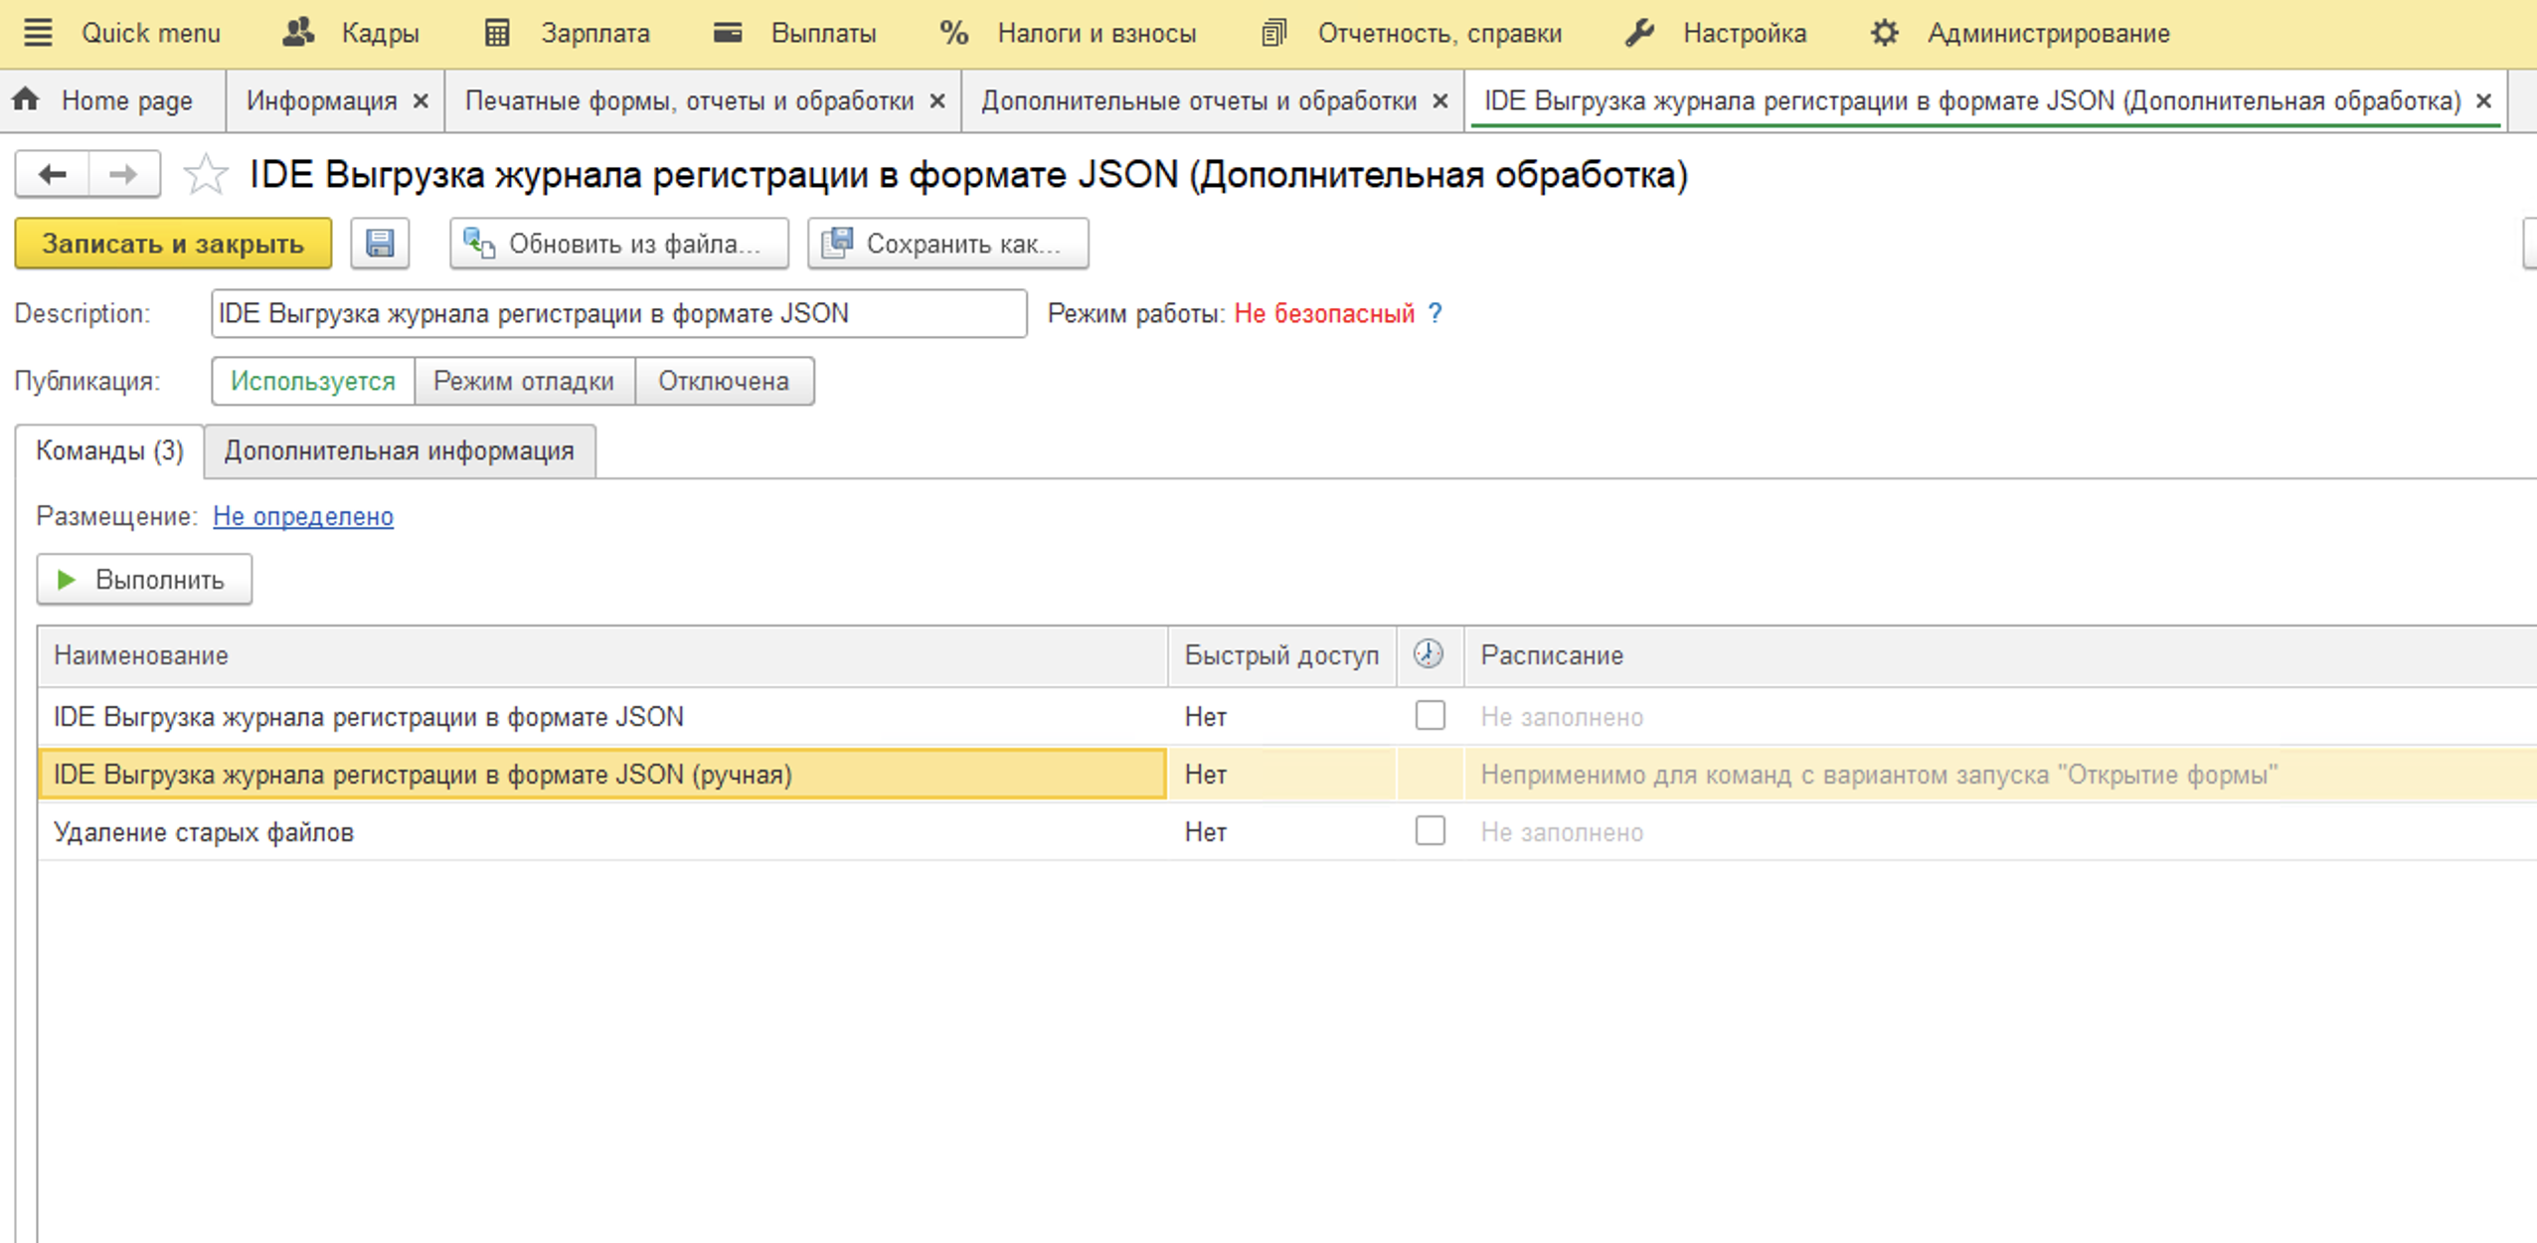Switch to Дополнительная информация tab
Screen dimensions: 2537x1243
pyautogui.click(x=398, y=450)
